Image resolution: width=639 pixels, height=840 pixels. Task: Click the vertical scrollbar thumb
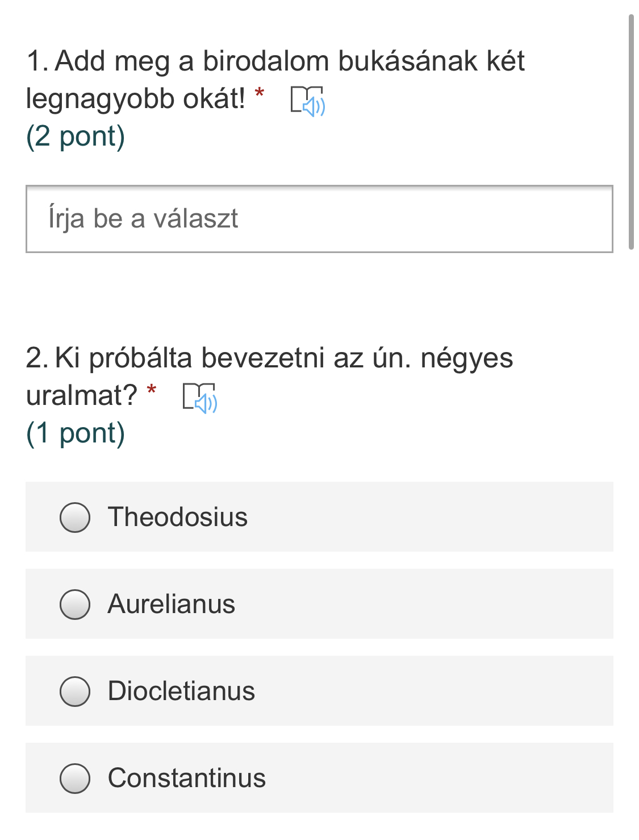coord(630,132)
